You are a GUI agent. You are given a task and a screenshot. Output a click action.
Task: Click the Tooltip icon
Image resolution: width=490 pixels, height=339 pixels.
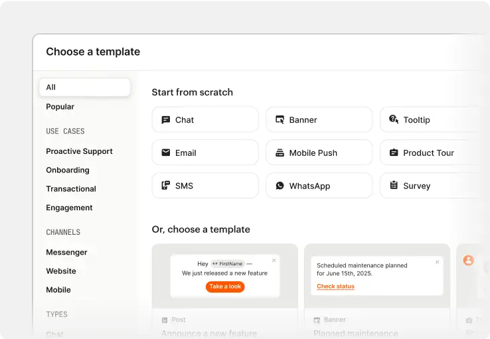click(x=394, y=120)
